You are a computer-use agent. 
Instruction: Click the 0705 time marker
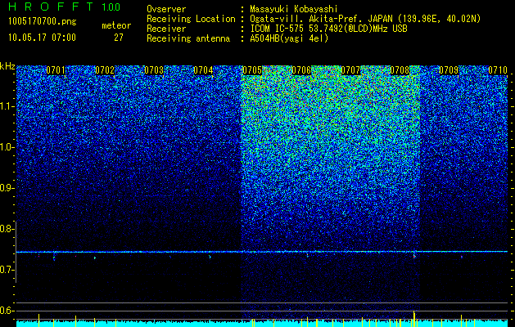pos(252,70)
